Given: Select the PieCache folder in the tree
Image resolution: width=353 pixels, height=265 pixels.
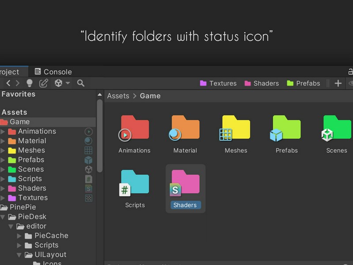Looking at the screenshot, I should [46, 235].
